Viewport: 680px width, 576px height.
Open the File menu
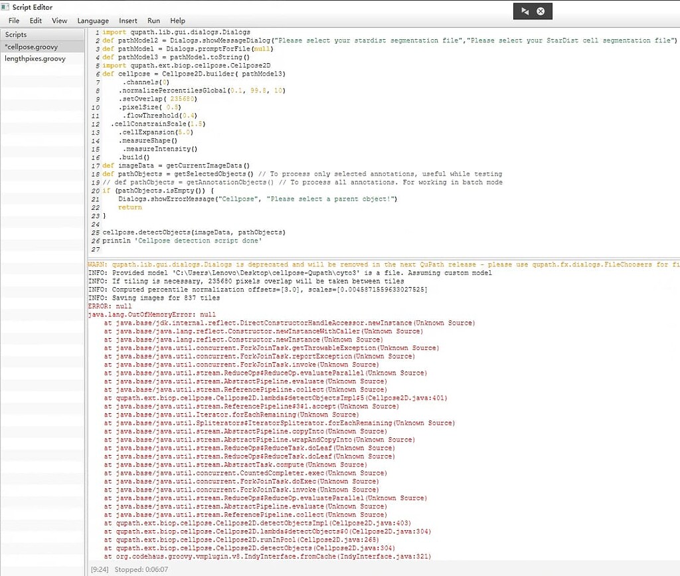pos(13,20)
